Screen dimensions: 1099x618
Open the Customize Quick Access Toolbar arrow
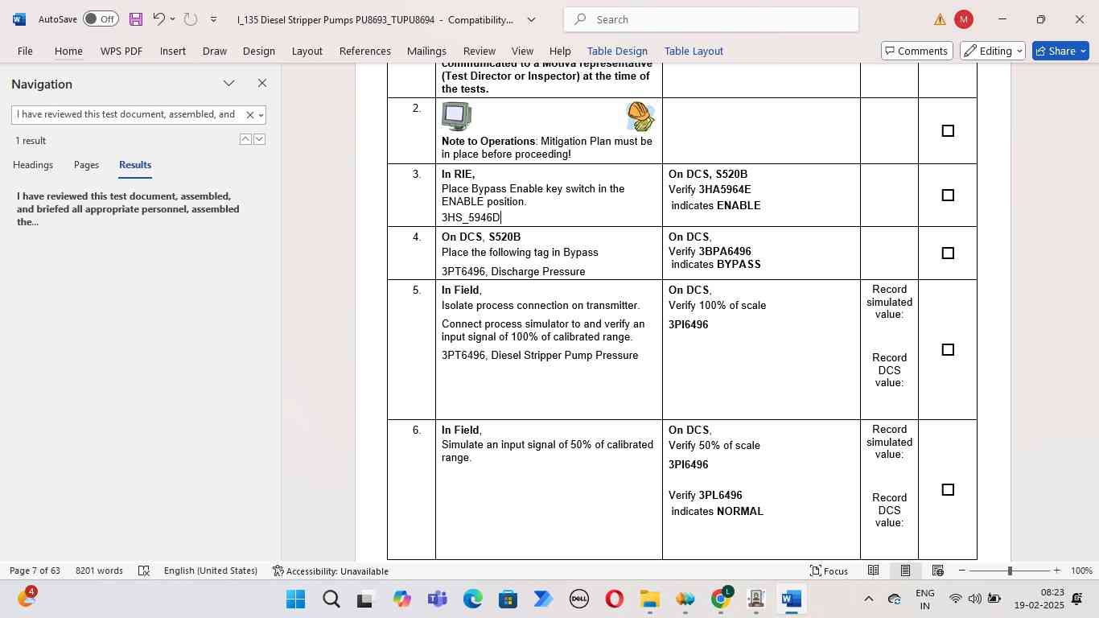coord(213,19)
